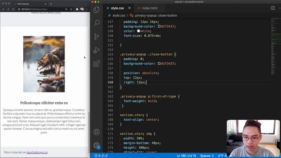
Task: Click the browser address bar
Action: 41,9
